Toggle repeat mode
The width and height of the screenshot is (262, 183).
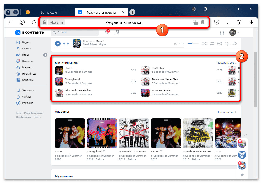point(212,44)
